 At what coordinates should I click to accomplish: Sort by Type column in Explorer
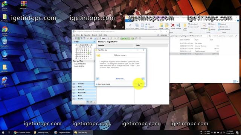click(197, 40)
